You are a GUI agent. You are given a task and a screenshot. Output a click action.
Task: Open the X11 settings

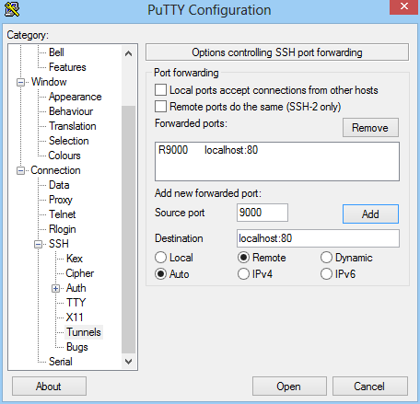pos(75,317)
